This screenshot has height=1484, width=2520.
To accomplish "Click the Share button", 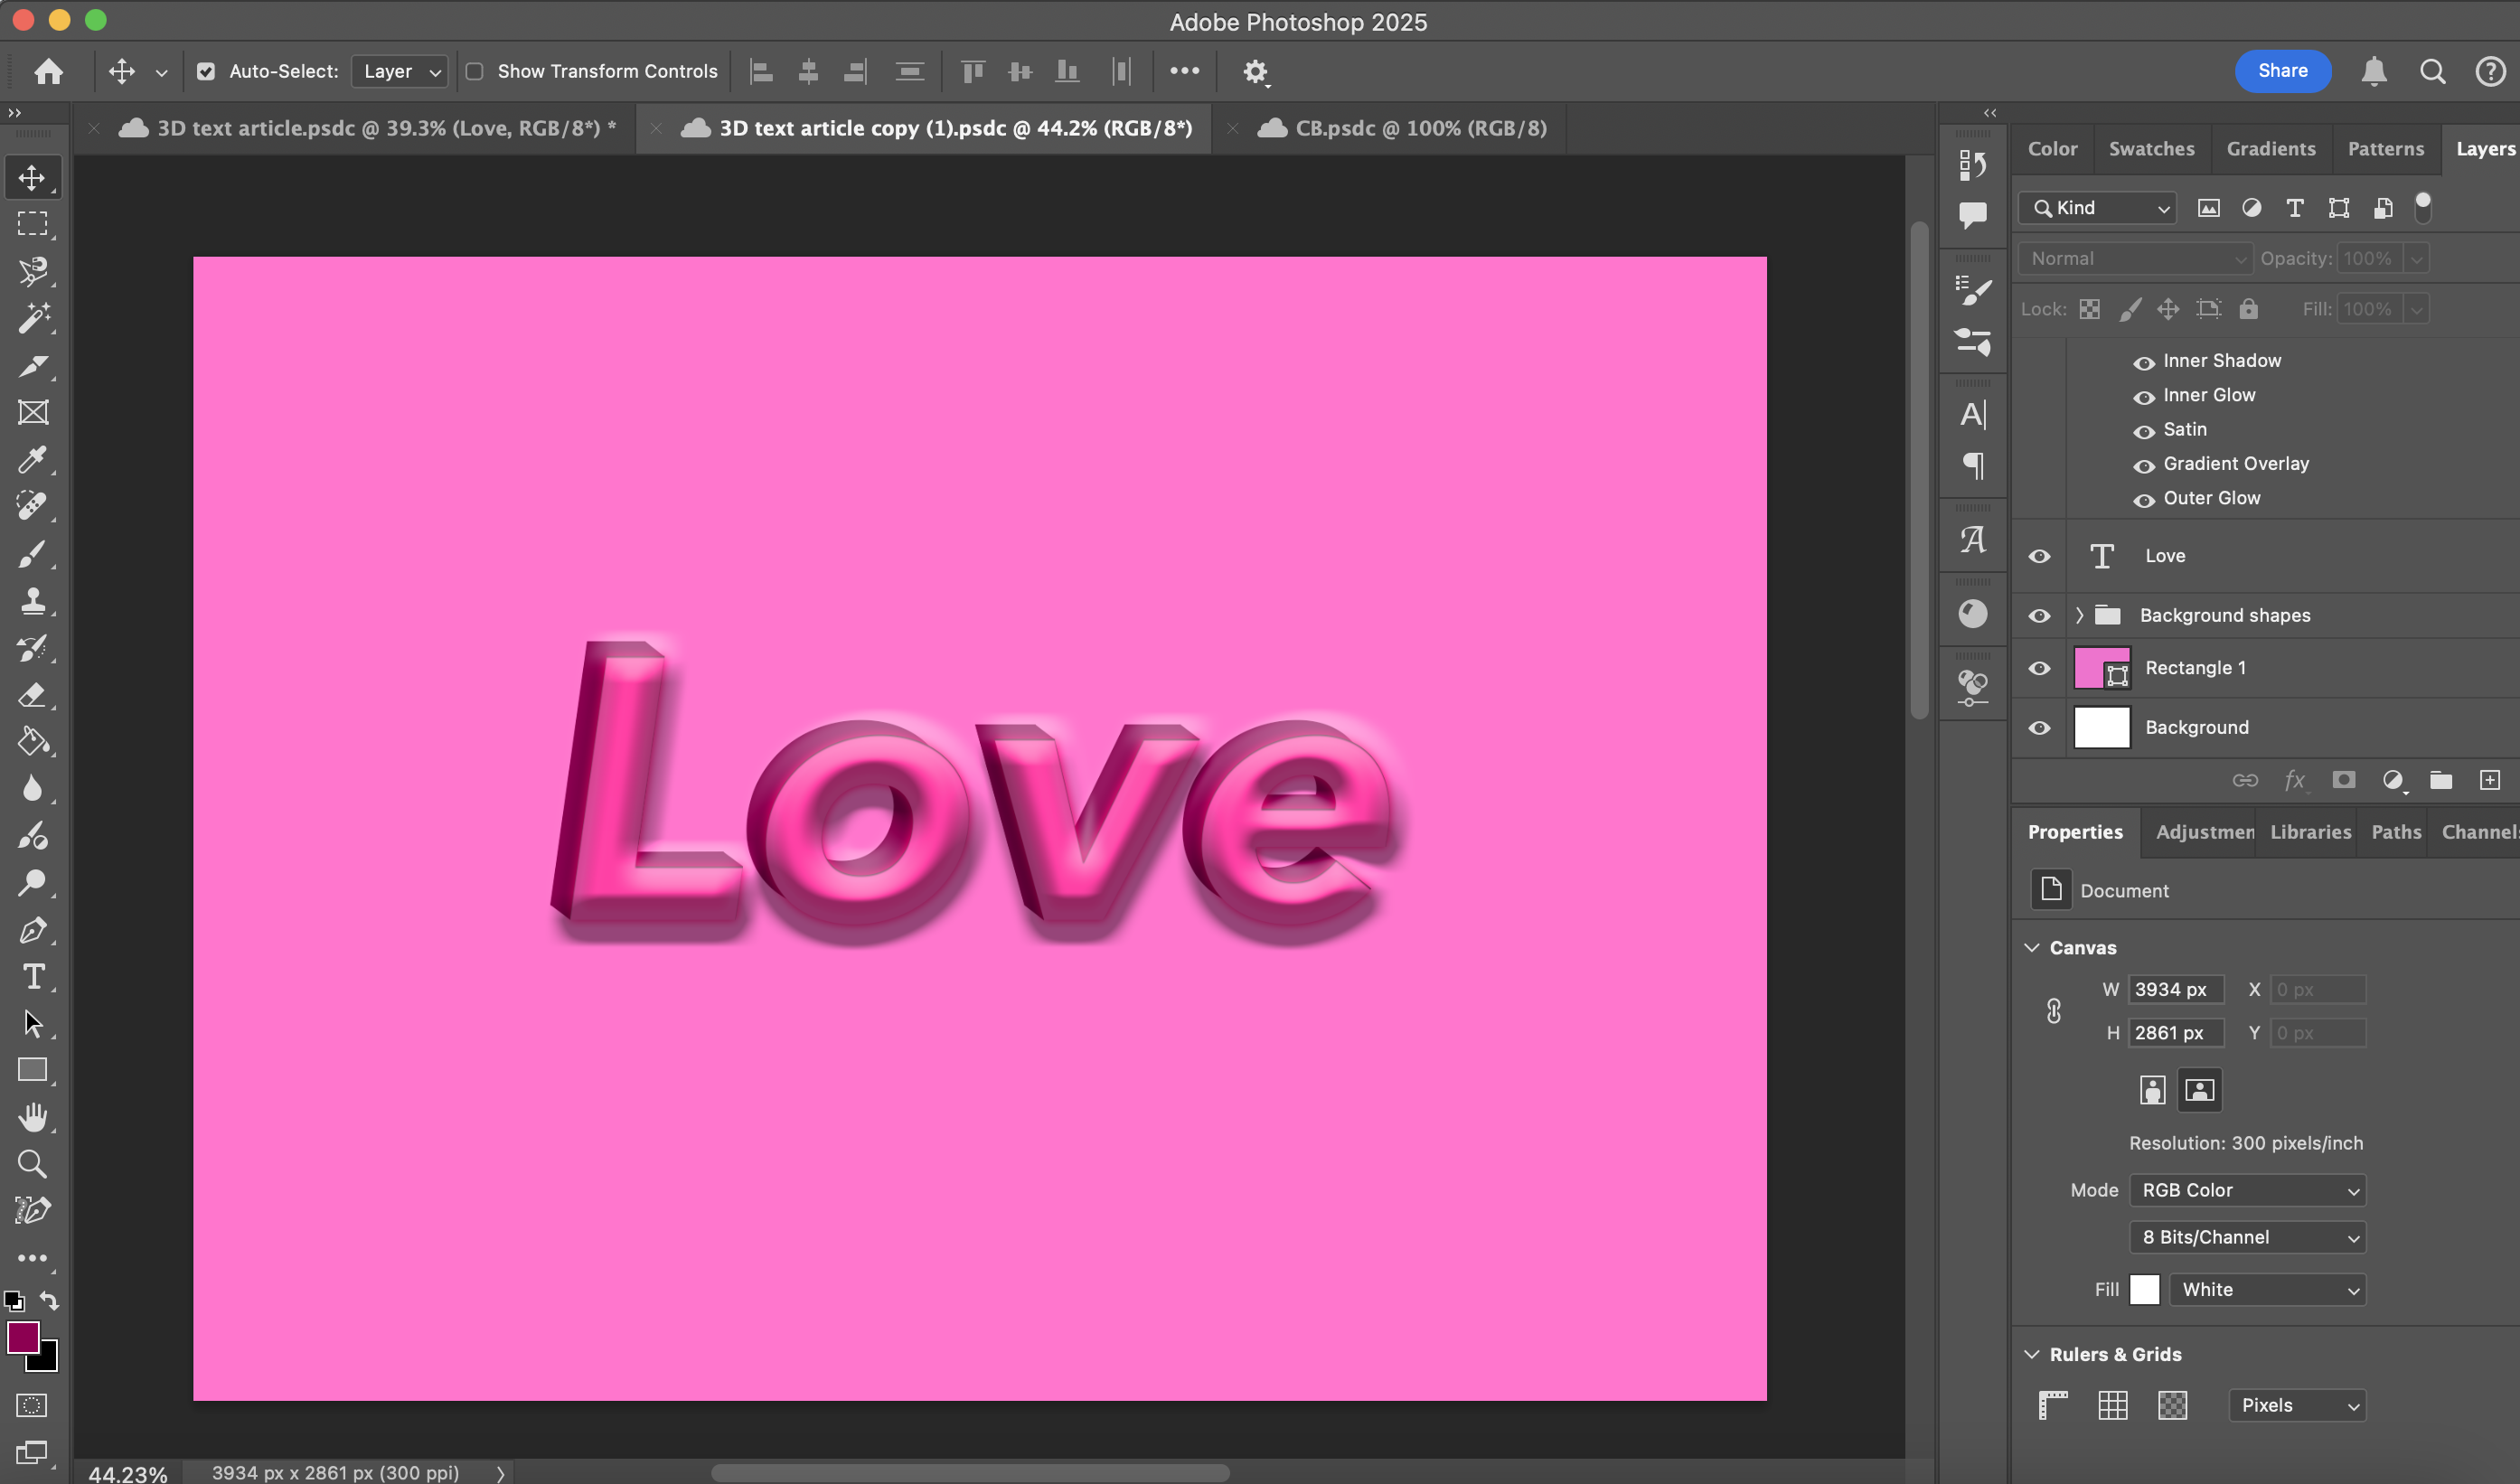I will point(2283,71).
